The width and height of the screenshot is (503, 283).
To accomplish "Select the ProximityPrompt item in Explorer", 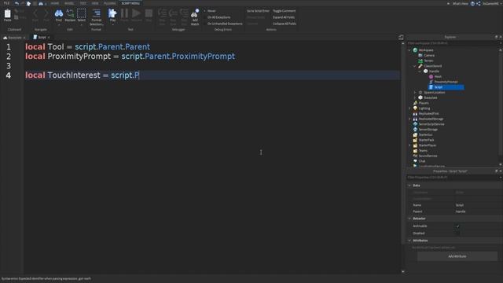I will coord(446,82).
